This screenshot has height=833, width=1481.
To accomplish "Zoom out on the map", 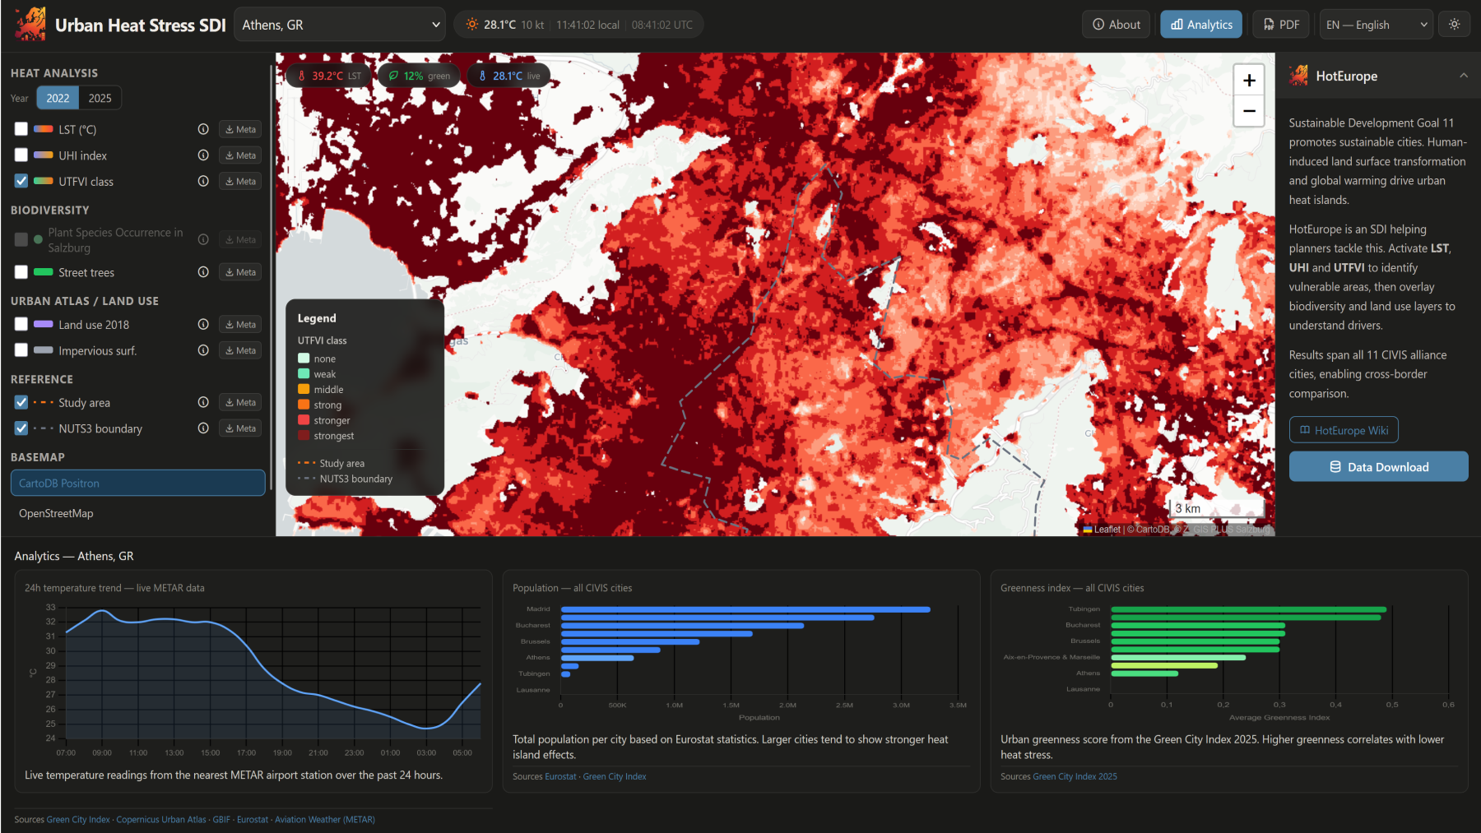I will (x=1249, y=111).
